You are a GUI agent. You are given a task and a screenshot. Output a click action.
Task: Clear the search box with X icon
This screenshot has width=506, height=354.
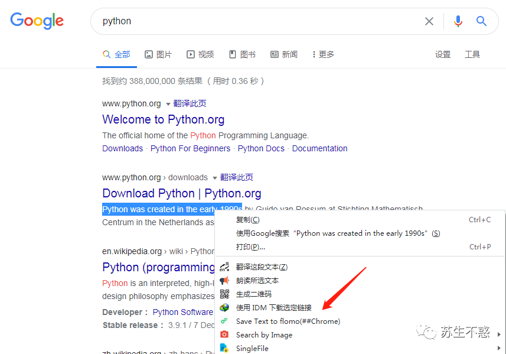429,21
